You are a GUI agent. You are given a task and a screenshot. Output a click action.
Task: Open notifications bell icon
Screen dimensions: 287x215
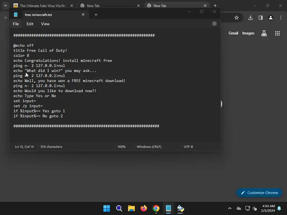[279, 208]
